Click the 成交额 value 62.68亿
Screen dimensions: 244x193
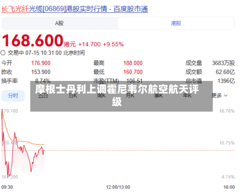click(x=225, y=72)
